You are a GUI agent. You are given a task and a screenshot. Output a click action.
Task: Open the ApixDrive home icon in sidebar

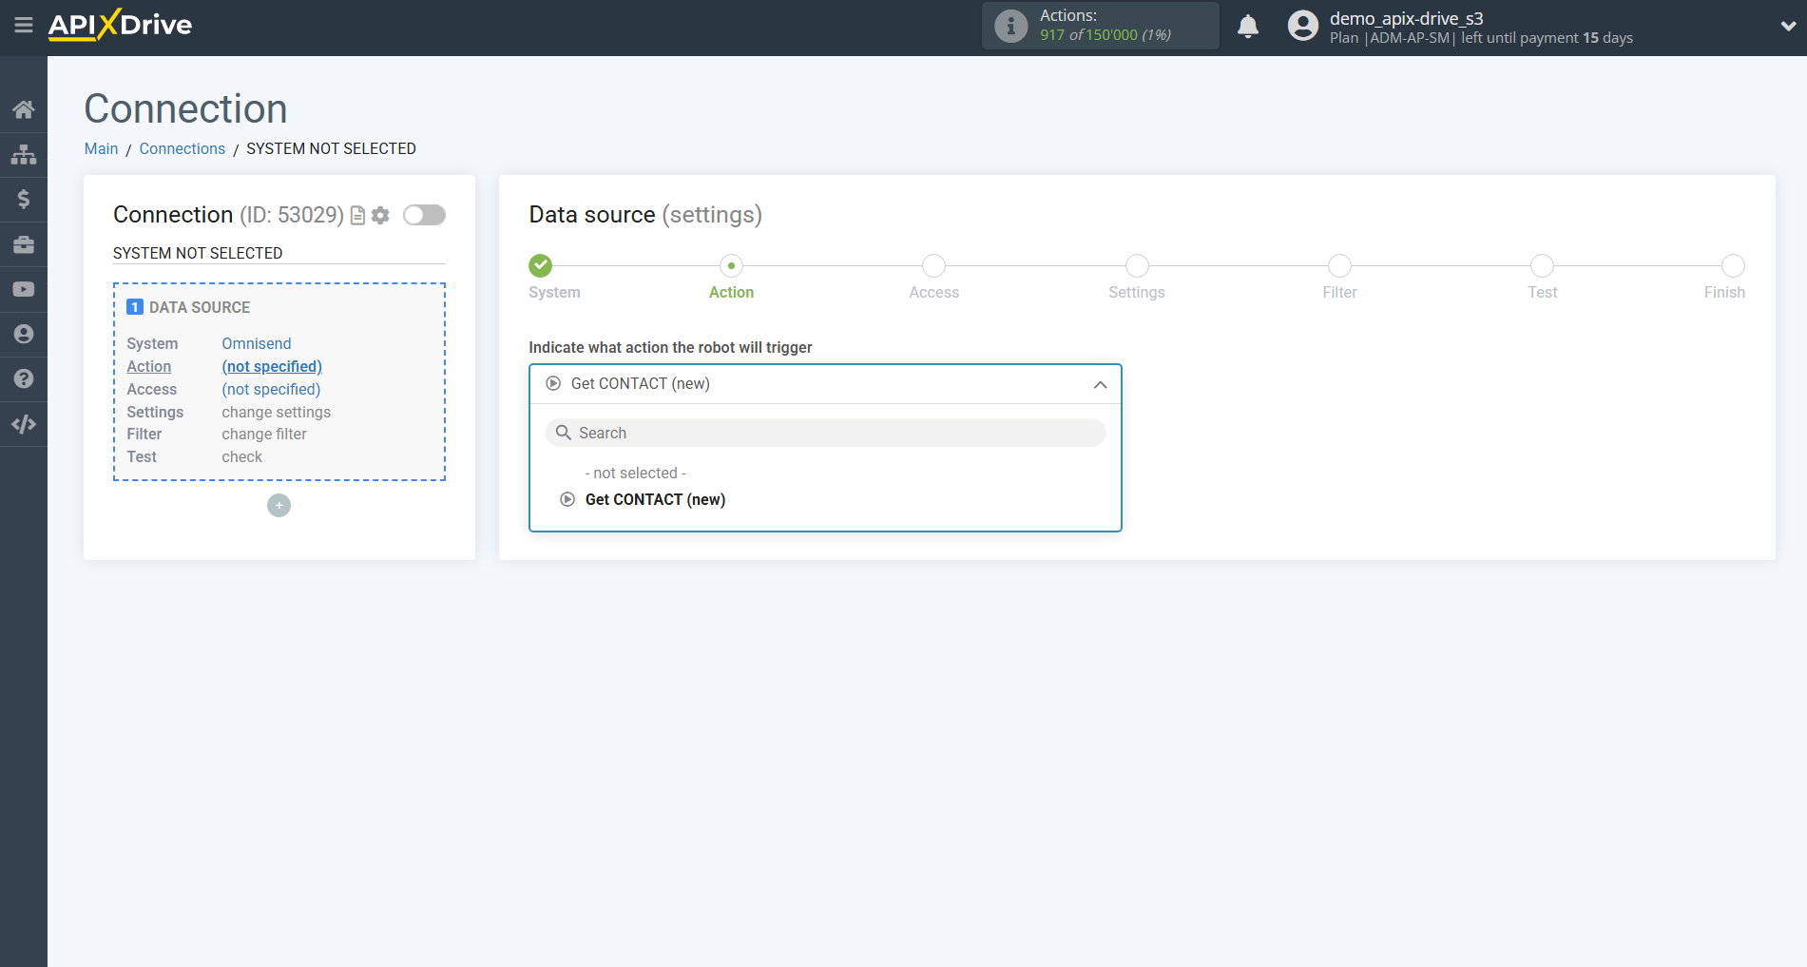[24, 107]
